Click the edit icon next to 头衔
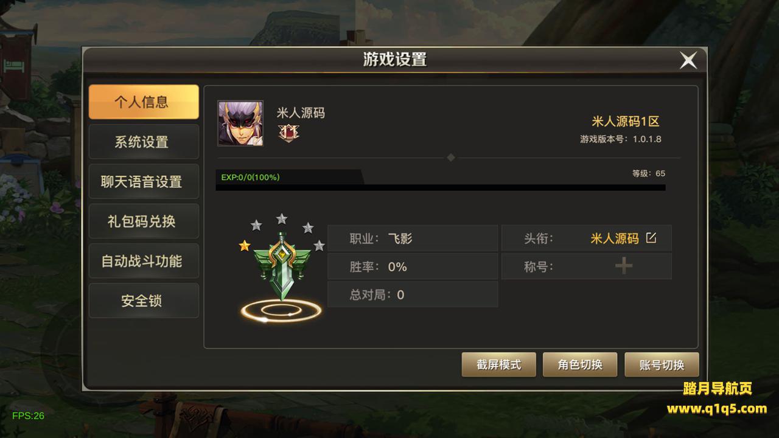Viewport: 779px width, 438px height. [651, 238]
